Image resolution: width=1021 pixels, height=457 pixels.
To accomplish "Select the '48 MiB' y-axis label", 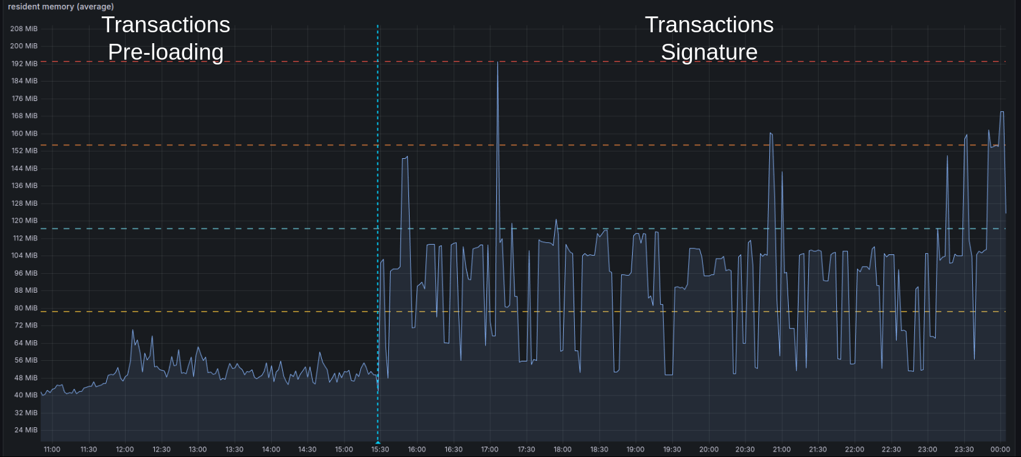I will (26, 378).
